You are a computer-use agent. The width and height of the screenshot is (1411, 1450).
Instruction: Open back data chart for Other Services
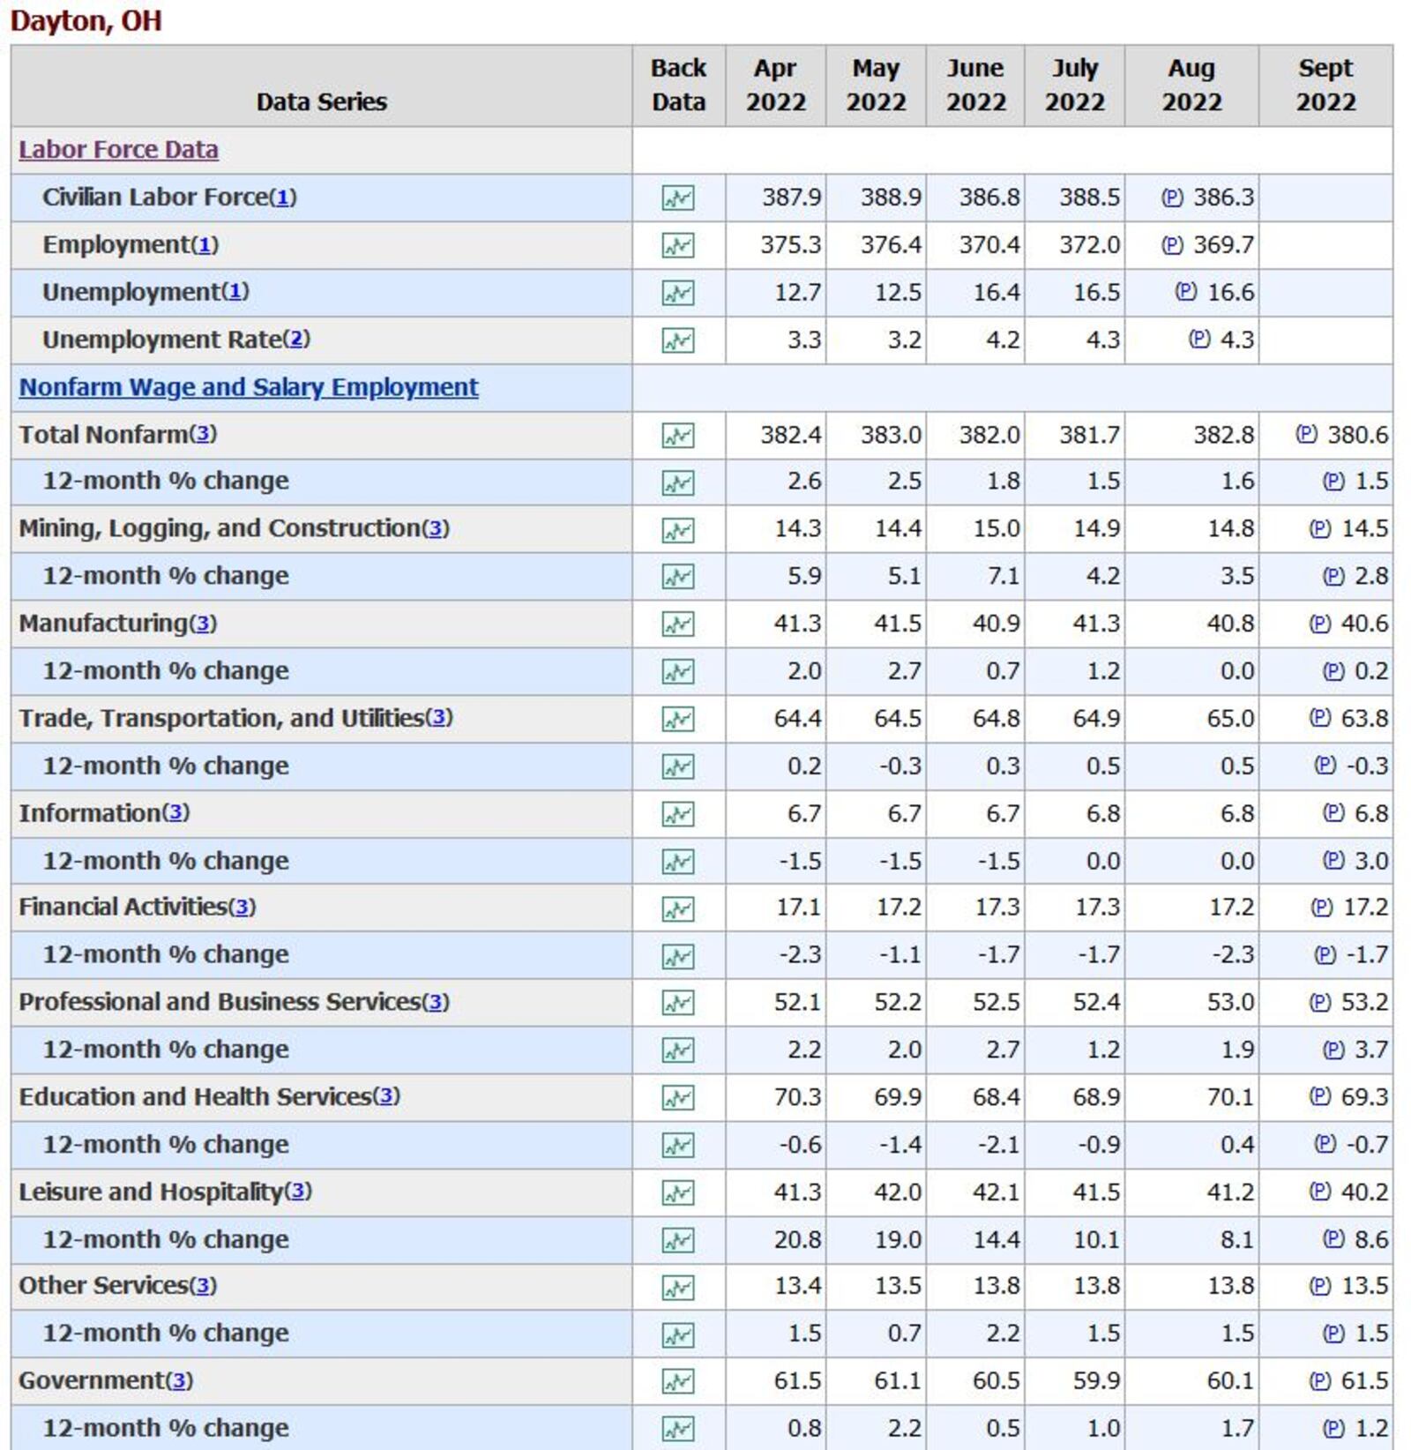coord(679,1287)
